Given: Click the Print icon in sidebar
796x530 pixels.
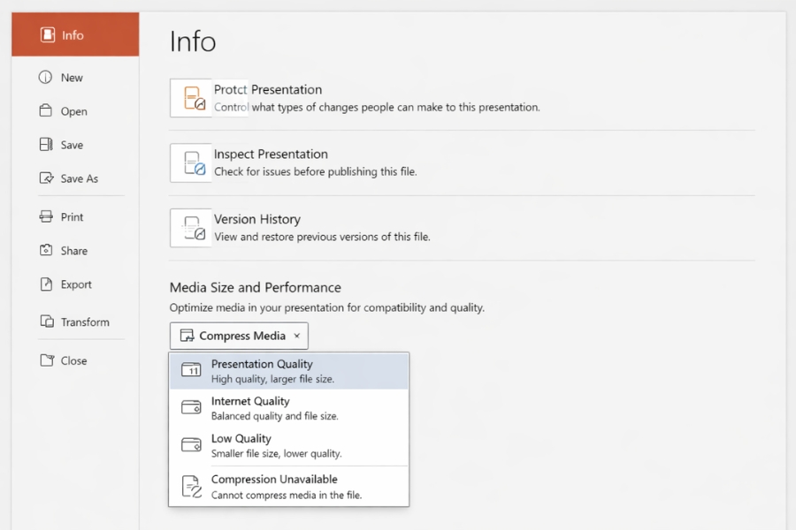Looking at the screenshot, I should point(46,216).
